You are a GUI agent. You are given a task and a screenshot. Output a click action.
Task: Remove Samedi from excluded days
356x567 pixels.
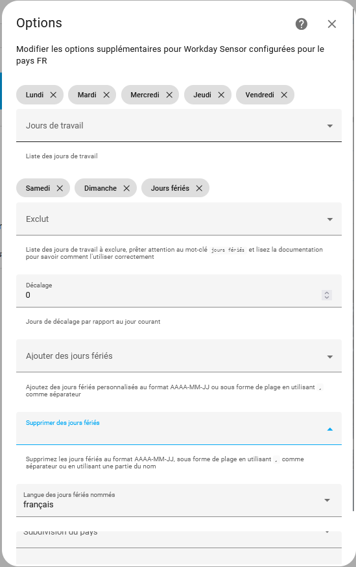(60, 188)
